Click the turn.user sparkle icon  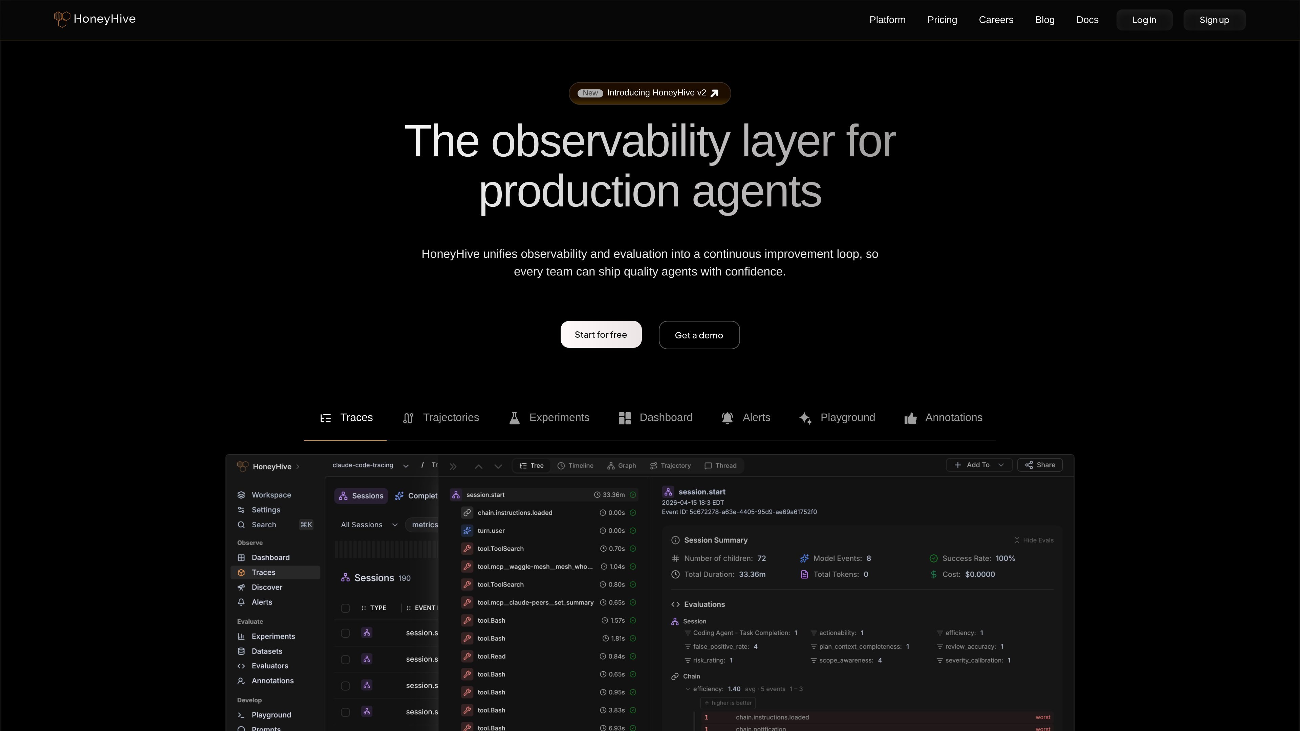tap(467, 531)
